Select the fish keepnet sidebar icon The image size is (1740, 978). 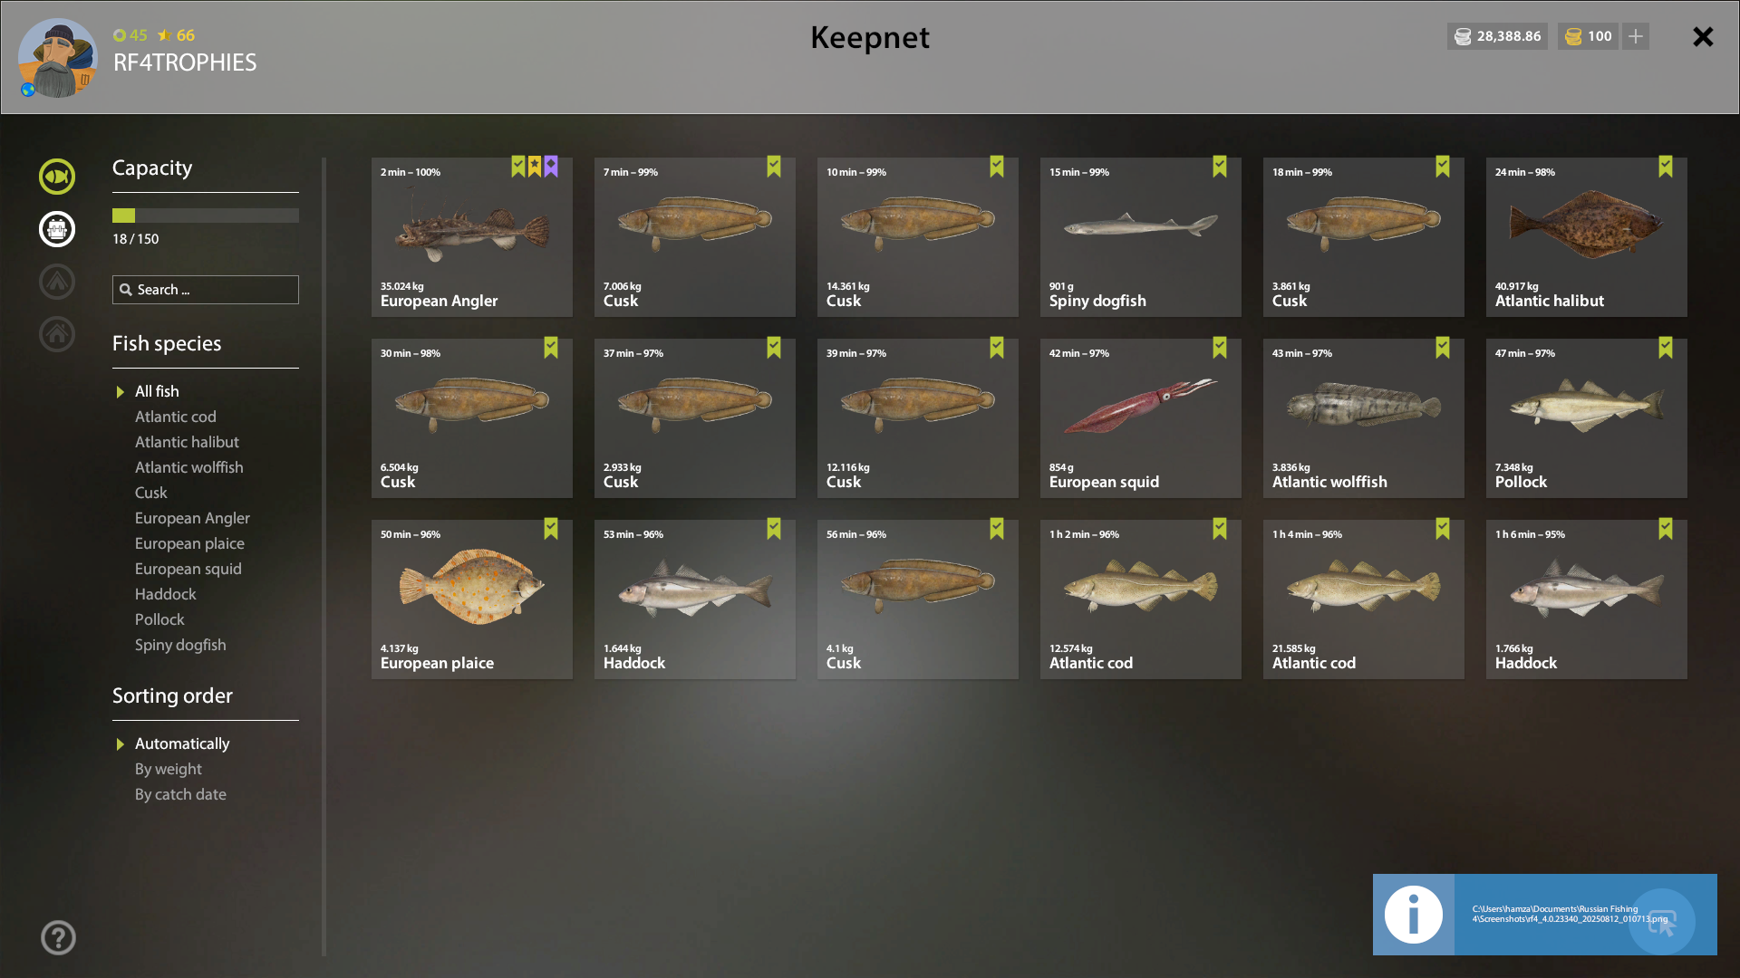click(x=57, y=177)
